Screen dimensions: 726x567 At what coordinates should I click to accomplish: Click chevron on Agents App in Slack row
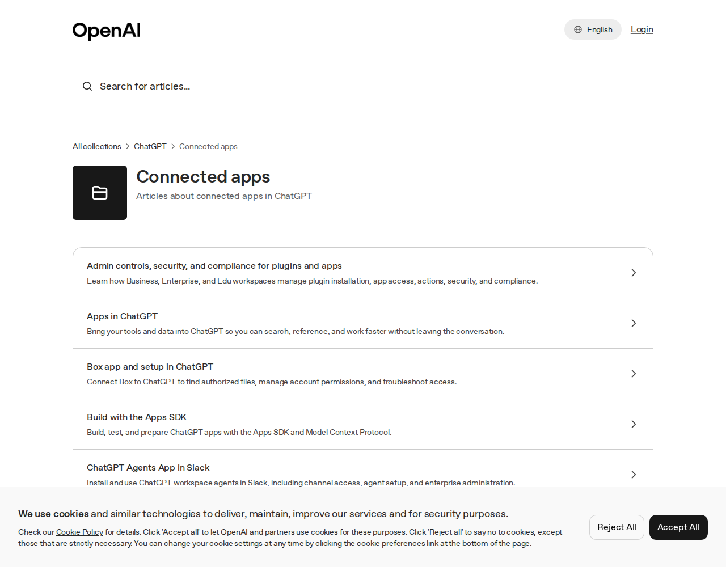[634, 475]
